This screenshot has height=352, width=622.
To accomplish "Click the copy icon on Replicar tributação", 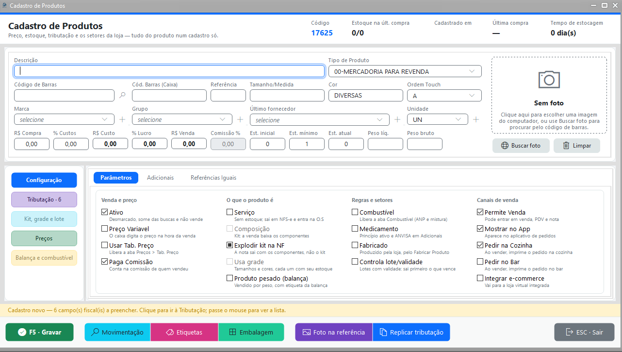I will [383, 332].
